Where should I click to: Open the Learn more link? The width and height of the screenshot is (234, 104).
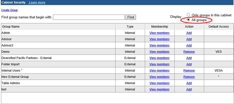click(37, 3)
